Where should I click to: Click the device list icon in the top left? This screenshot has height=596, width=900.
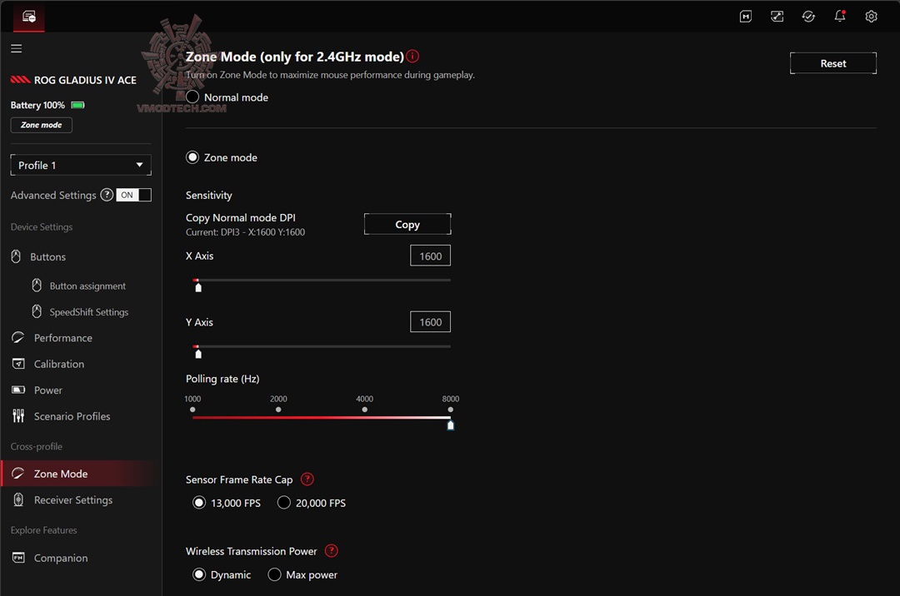pyautogui.click(x=28, y=17)
